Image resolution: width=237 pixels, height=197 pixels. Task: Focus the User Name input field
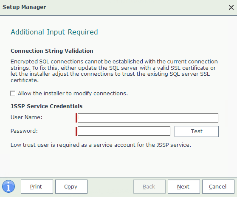(x=148, y=118)
